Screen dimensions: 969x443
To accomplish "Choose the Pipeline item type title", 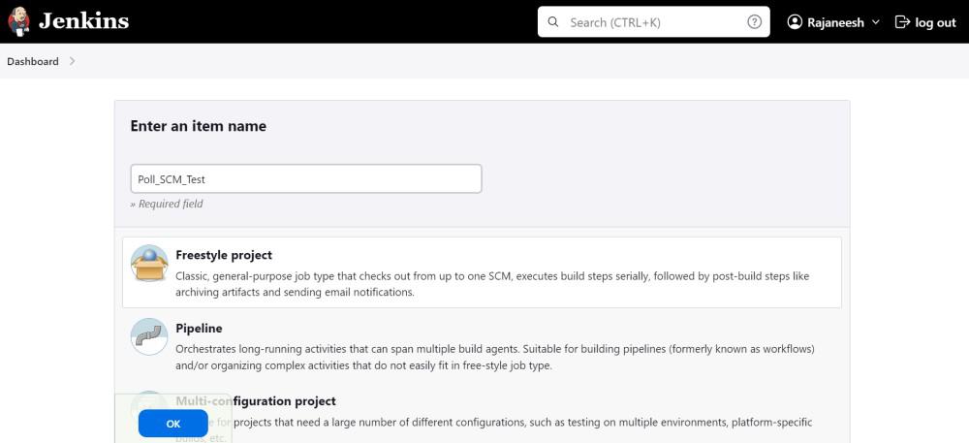I will tap(199, 329).
